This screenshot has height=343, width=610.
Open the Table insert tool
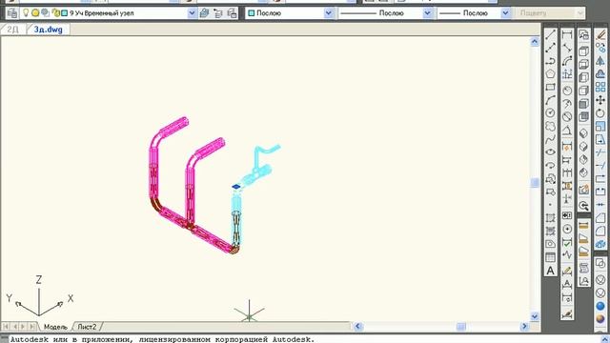[550, 257]
